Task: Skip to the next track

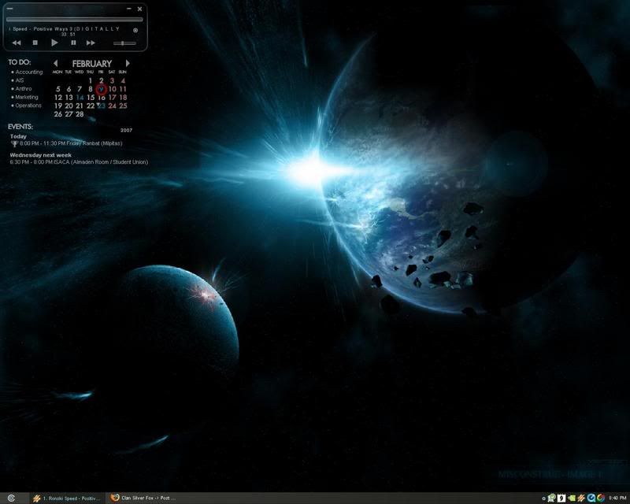Action: 91,43
